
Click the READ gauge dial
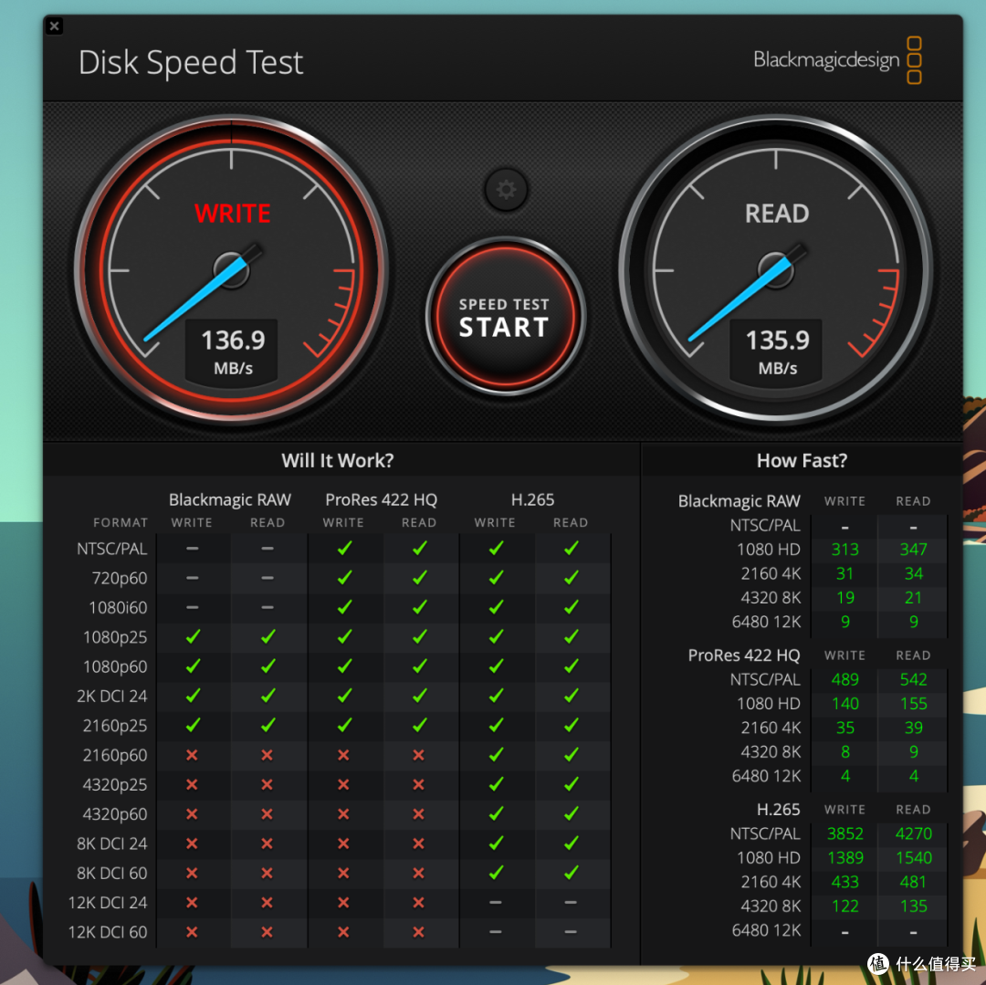tap(776, 269)
